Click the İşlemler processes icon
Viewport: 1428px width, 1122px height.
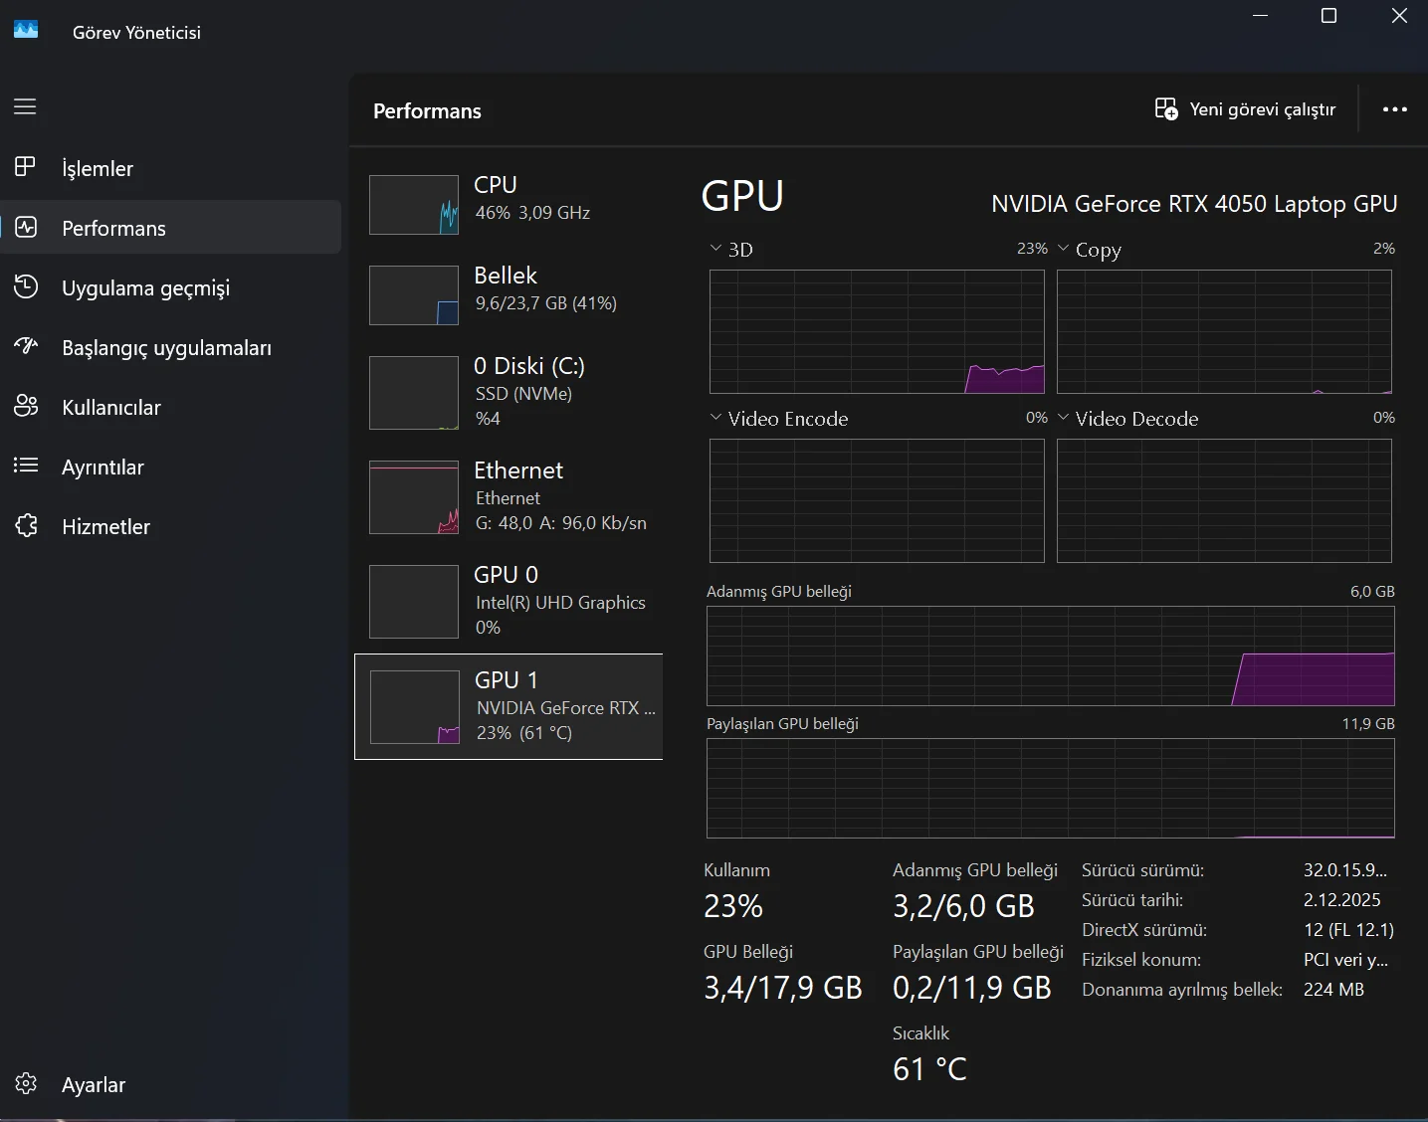click(x=26, y=167)
